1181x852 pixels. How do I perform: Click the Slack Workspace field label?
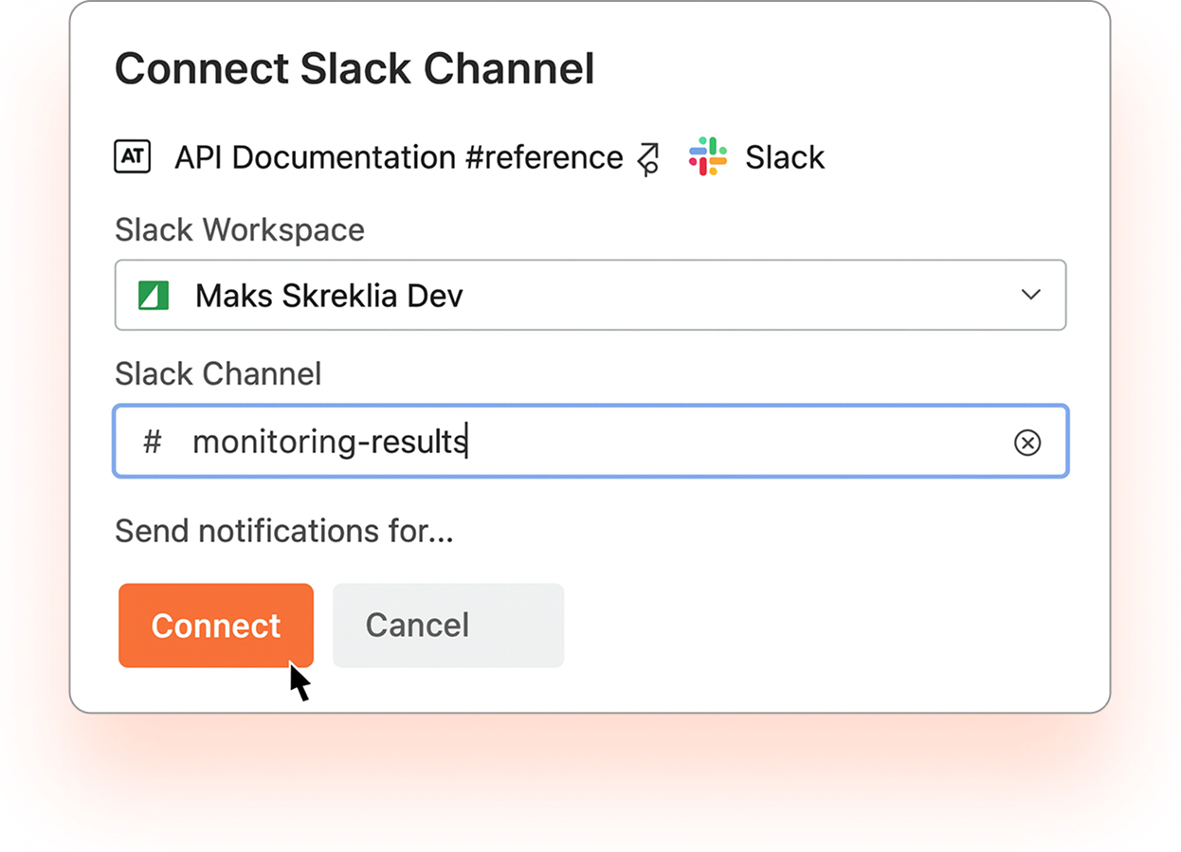[239, 229]
